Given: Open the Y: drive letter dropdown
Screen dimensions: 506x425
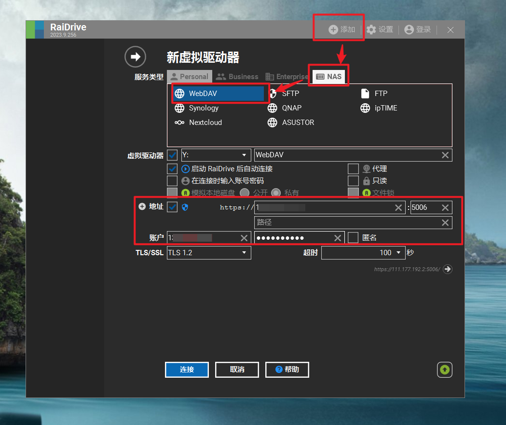Looking at the screenshot, I should [x=216, y=155].
